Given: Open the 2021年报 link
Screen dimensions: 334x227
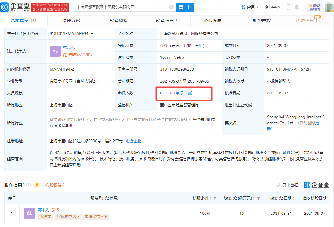Looking at the screenshot, I should click(175, 93).
